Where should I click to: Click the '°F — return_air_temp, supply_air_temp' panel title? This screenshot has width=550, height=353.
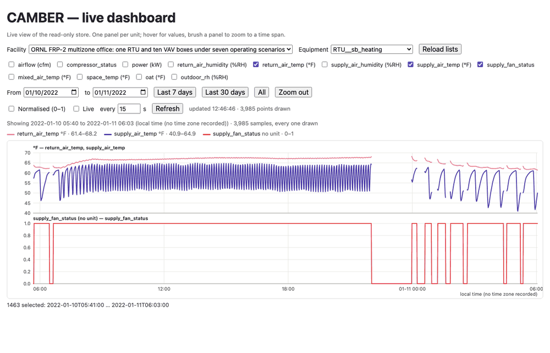pyautogui.click(x=79, y=148)
